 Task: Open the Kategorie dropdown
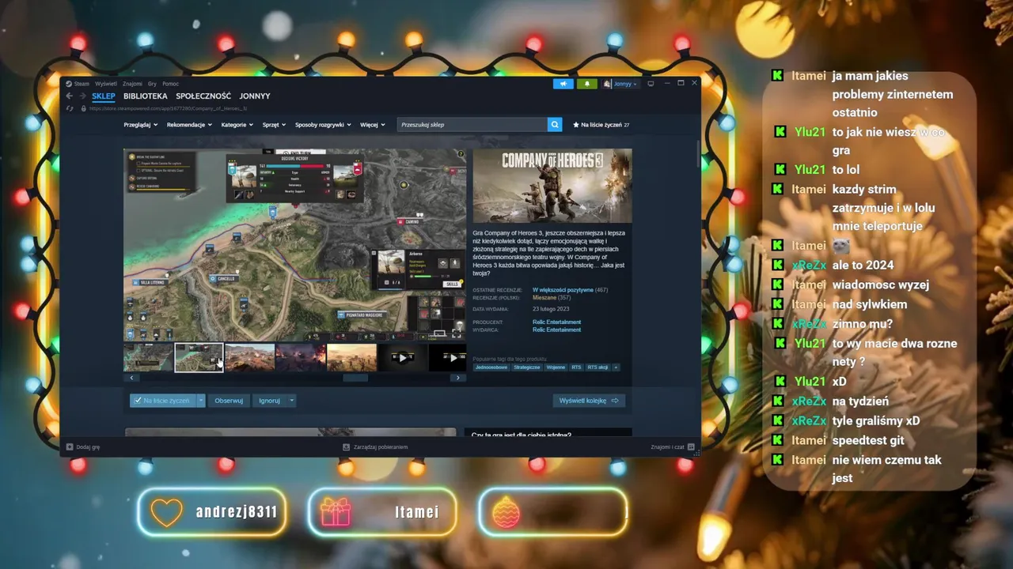(237, 125)
